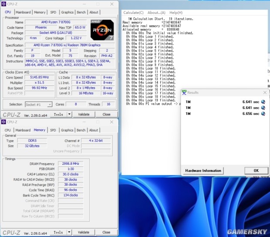Screen dimensions: 270x237
Task: Click the Max TDP value 65.0 W
Action: pos(80,27)
